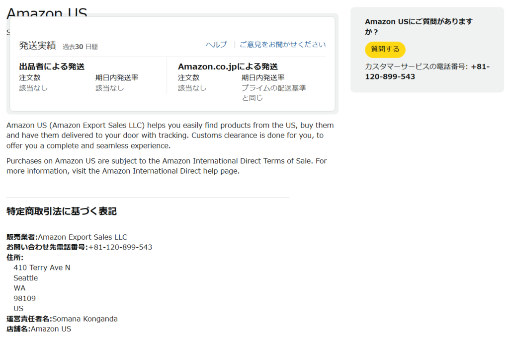Click the お問い合わせ先電話番号 phone number line
The image size is (509, 337).
pyautogui.click(x=79, y=247)
